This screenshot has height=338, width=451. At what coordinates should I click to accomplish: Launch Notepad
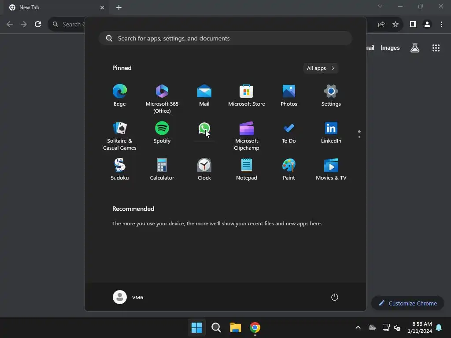[x=247, y=169]
